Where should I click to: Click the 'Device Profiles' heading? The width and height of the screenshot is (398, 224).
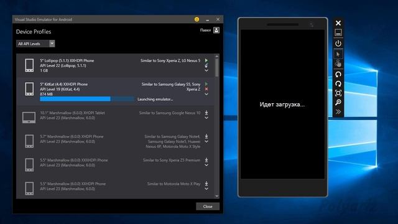click(34, 32)
